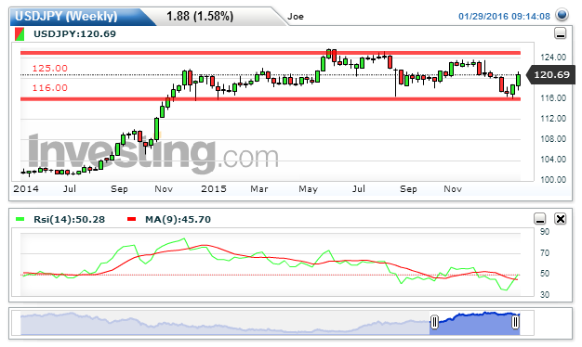The height and width of the screenshot is (347, 582).
Task: Click the left range slider handle
Action: [434, 322]
